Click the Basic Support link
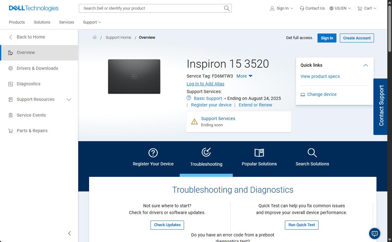Viewport: 392px width, 242px height. coord(208,98)
